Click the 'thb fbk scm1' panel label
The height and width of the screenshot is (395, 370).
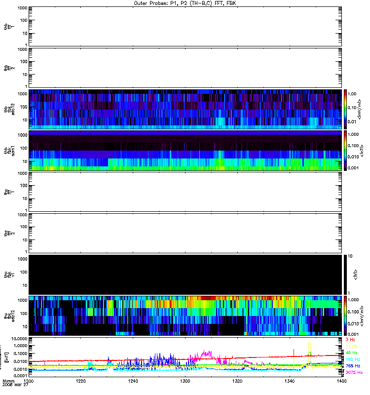9,151
